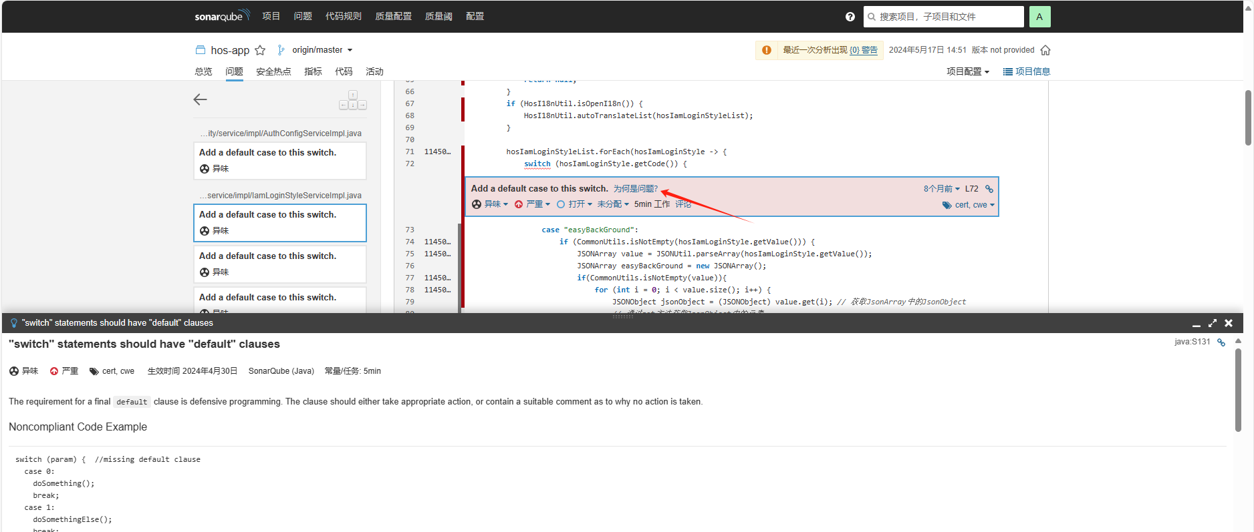
Task: Open the user avatar A menu
Action: pyautogui.click(x=1039, y=17)
